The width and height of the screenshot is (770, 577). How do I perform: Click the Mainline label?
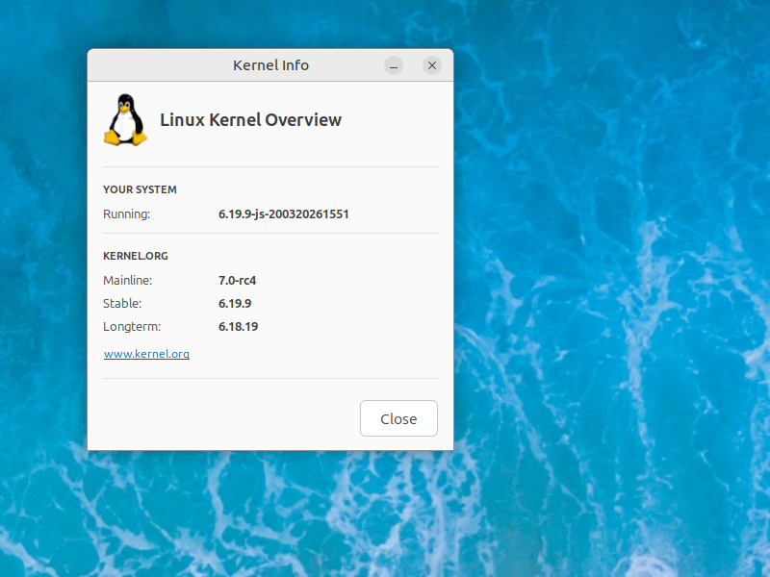127,280
